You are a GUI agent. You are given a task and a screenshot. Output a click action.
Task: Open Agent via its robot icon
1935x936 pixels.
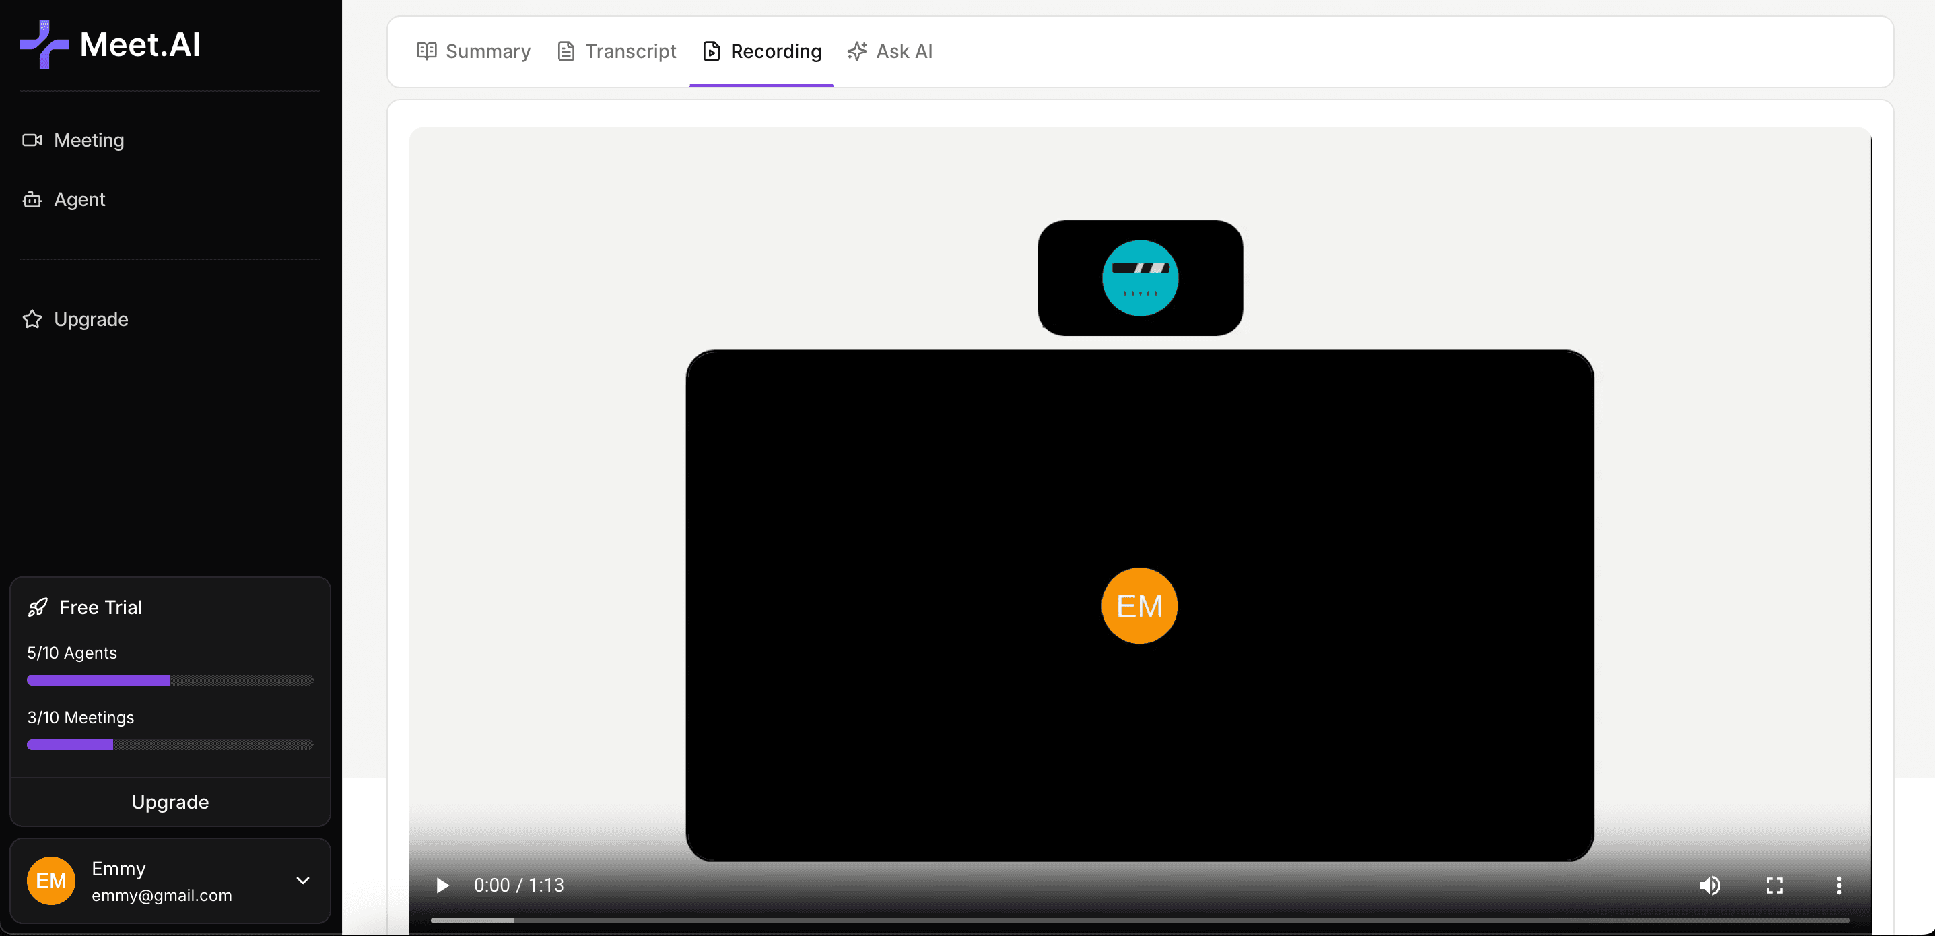(32, 200)
